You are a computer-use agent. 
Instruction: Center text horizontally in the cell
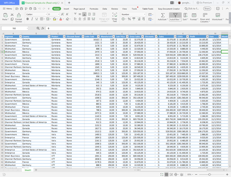(80, 19)
